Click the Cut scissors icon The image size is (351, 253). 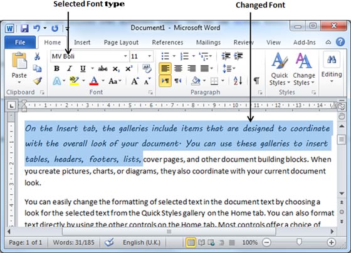37,56
